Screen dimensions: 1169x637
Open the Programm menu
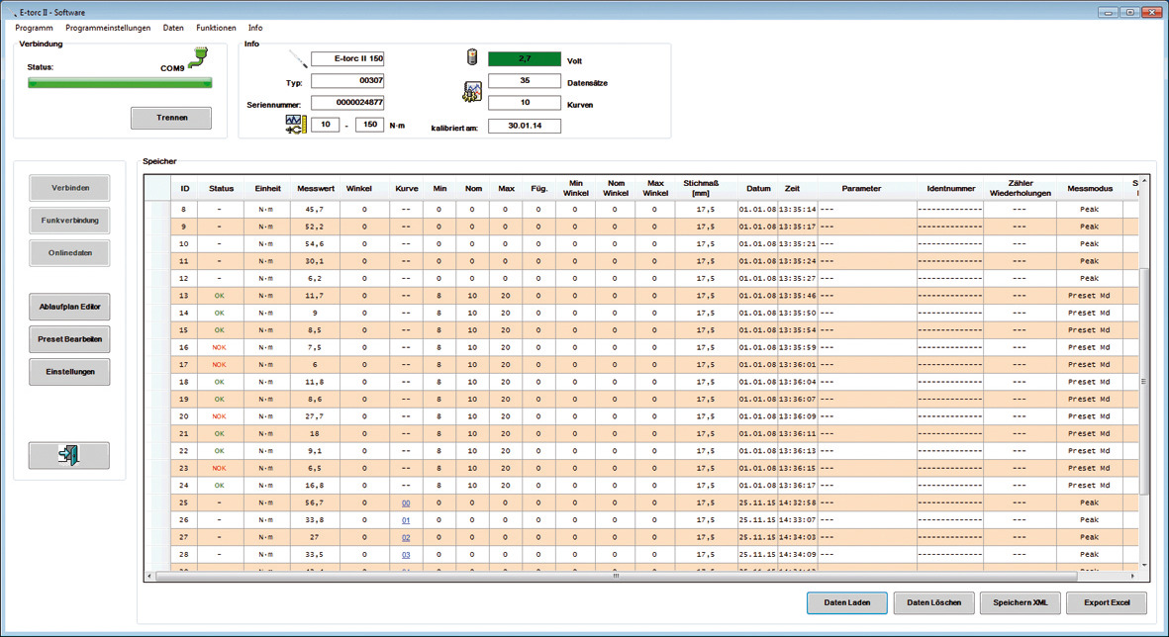click(x=35, y=28)
